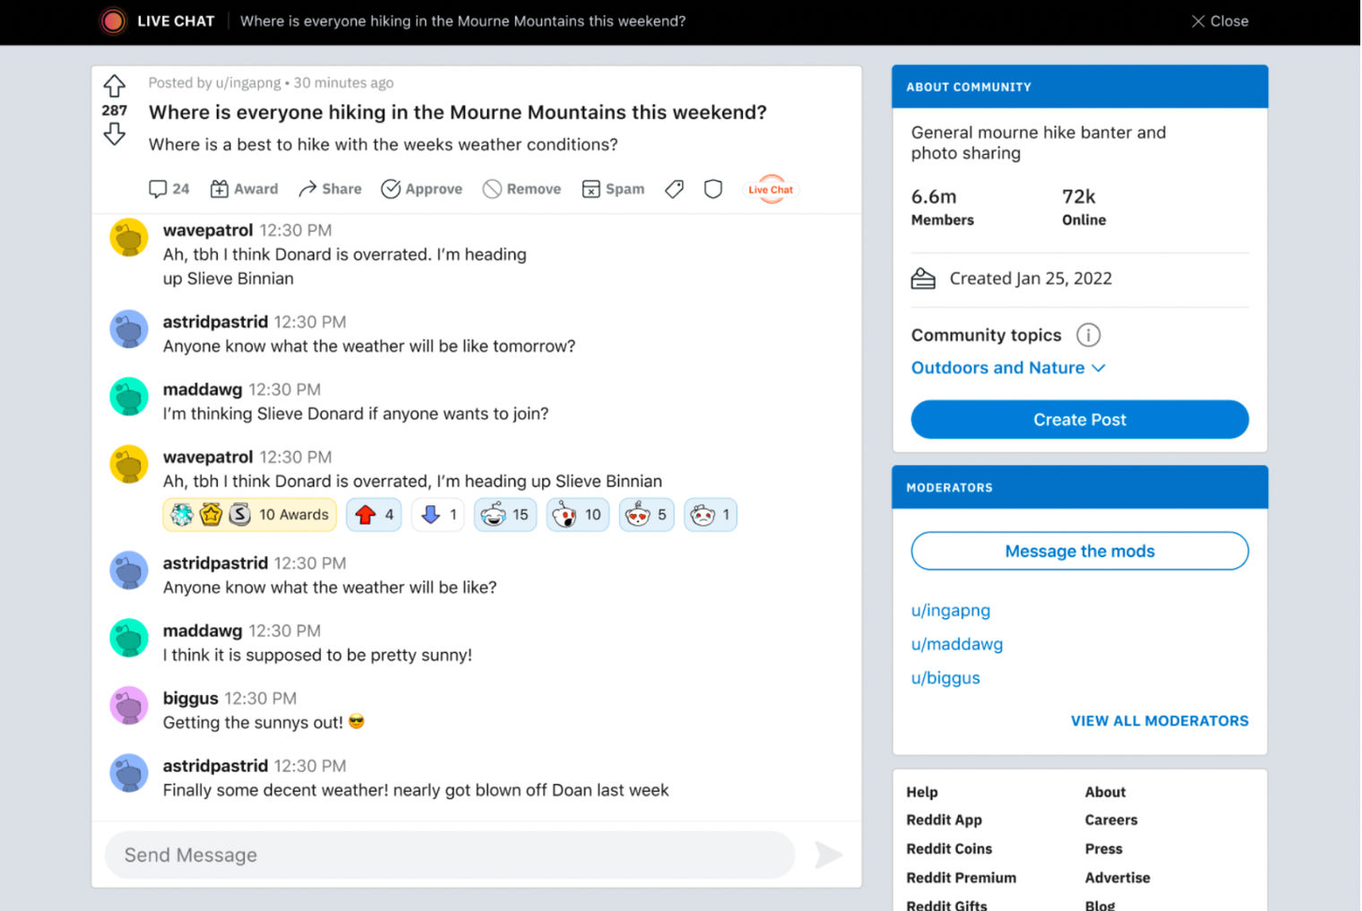Viewport: 1362px width, 911px height.
Task: Select Careers in the footer menu
Action: [1111, 820]
